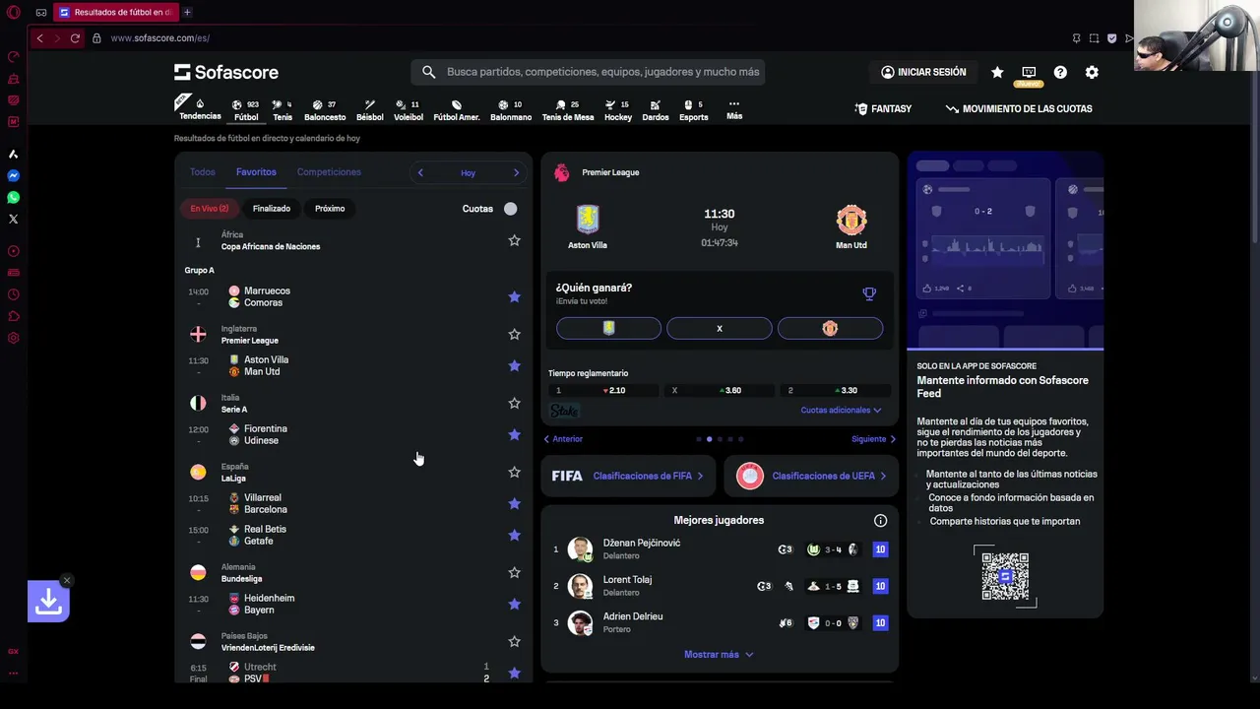Select the Balonmano sport category
Screen dimensions: 1260x709
(x=511, y=109)
